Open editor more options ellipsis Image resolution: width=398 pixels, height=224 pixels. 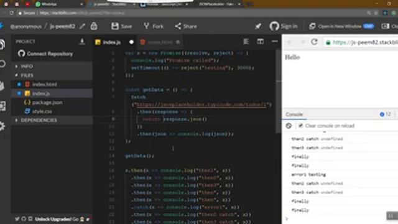tap(275, 42)
